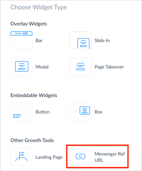Select the Box embeddable widget icon
142x171 pixels.
[x=80, y=112]
